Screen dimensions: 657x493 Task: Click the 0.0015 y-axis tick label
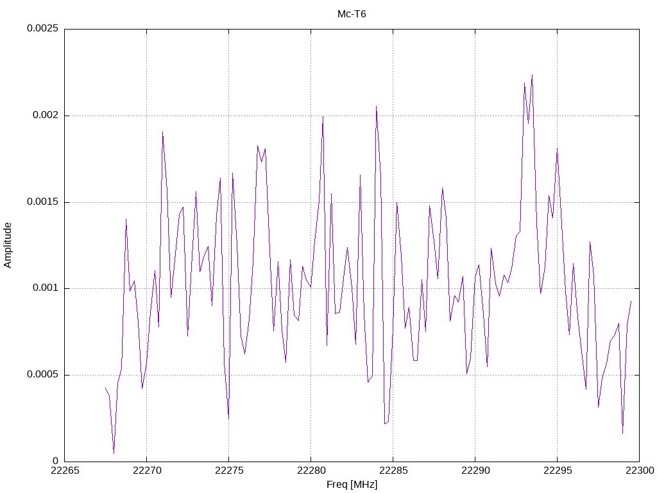43,202
